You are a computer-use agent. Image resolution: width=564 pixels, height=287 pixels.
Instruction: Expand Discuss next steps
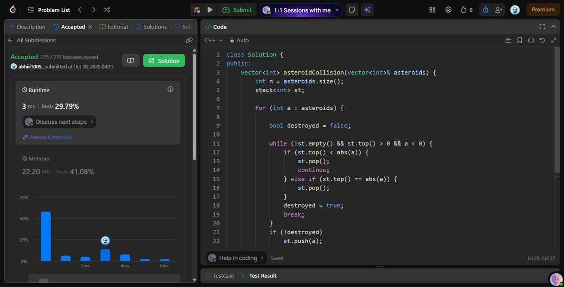point(59,122)
